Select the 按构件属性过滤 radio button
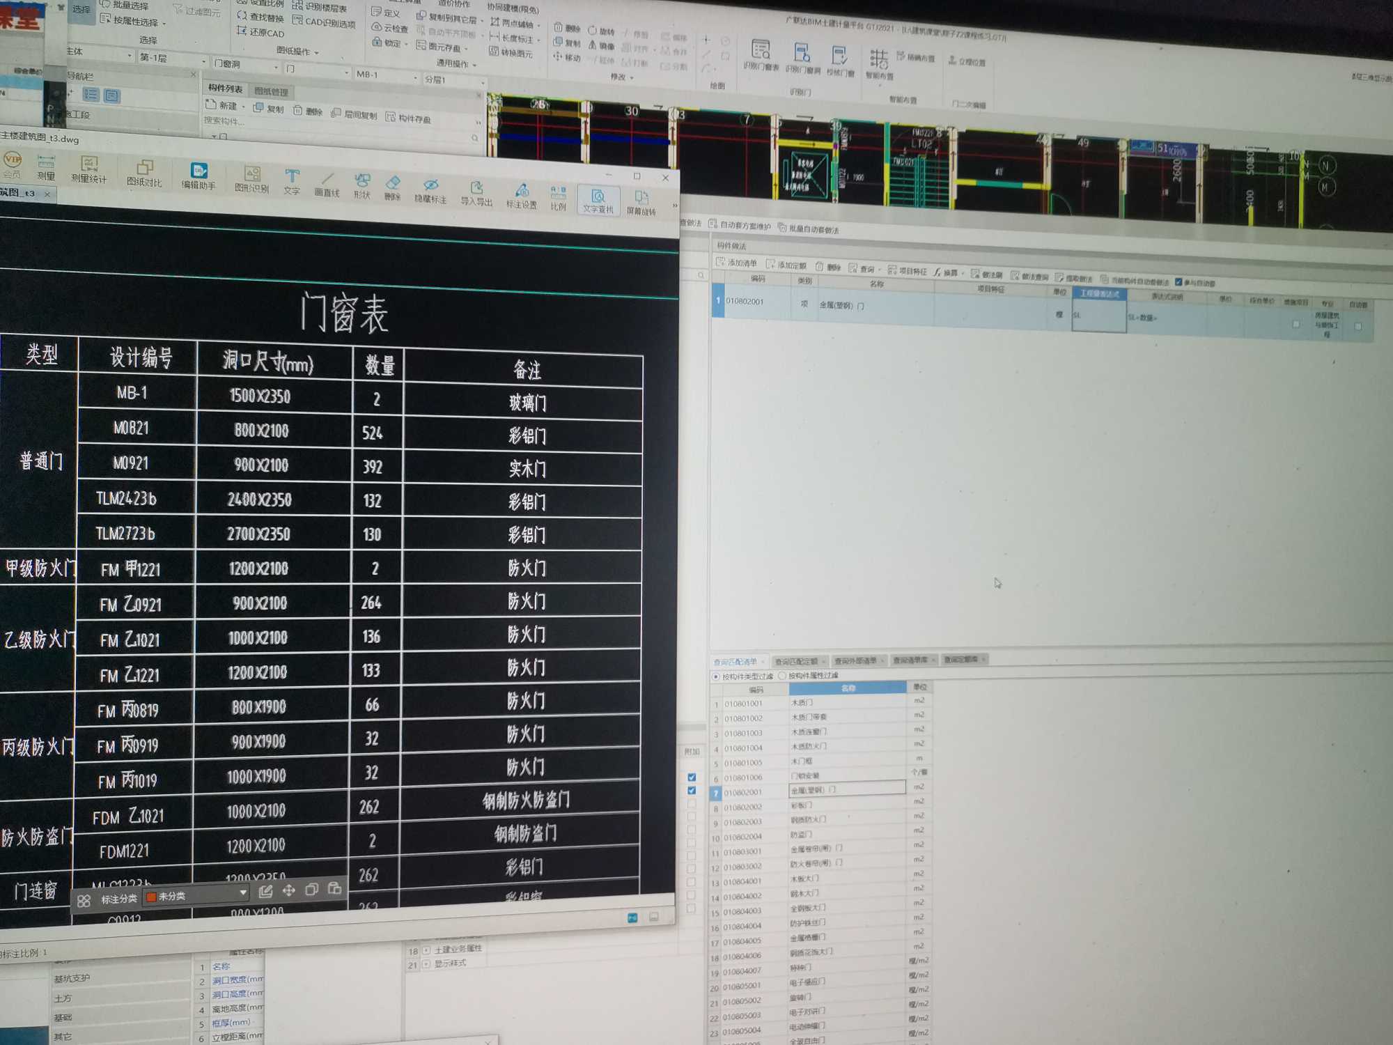Image resolution: width=1393 pixels, height=1045 pixels. click(x=782, y=676)
